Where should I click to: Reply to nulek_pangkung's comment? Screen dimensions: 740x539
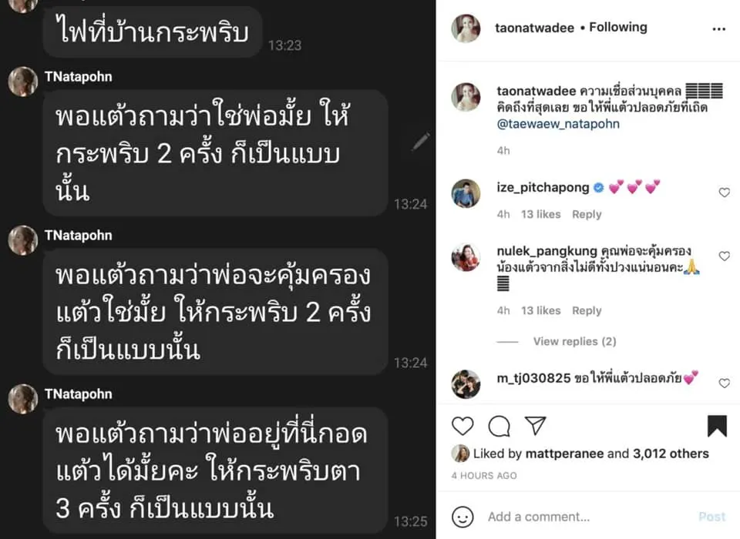(587, 311)
